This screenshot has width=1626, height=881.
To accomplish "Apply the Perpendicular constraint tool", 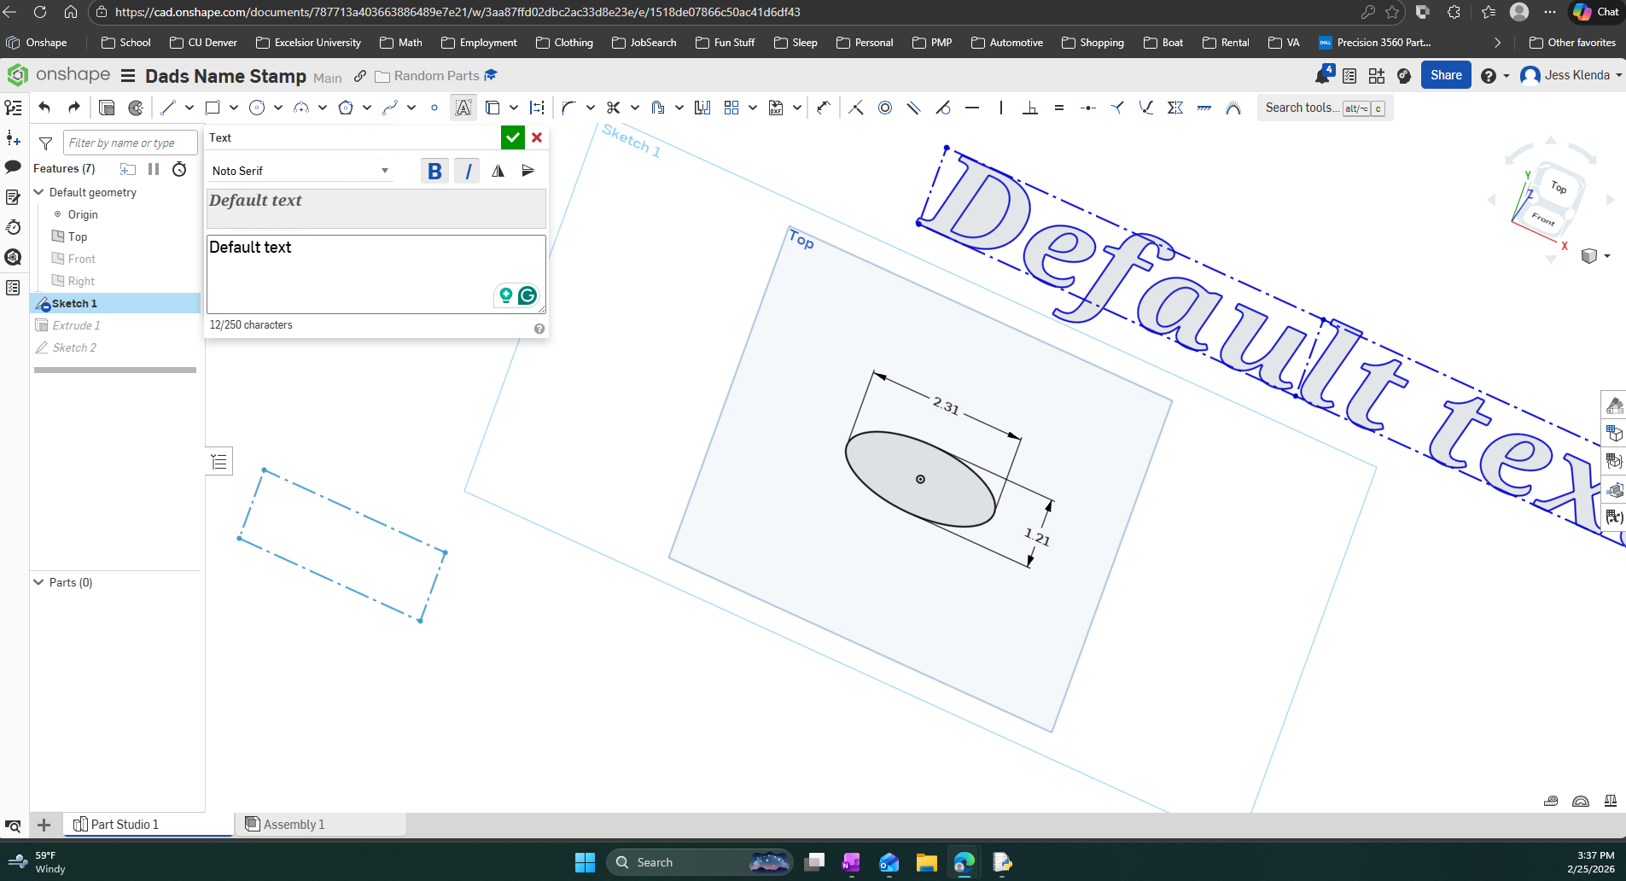I will pos(1030,108).
